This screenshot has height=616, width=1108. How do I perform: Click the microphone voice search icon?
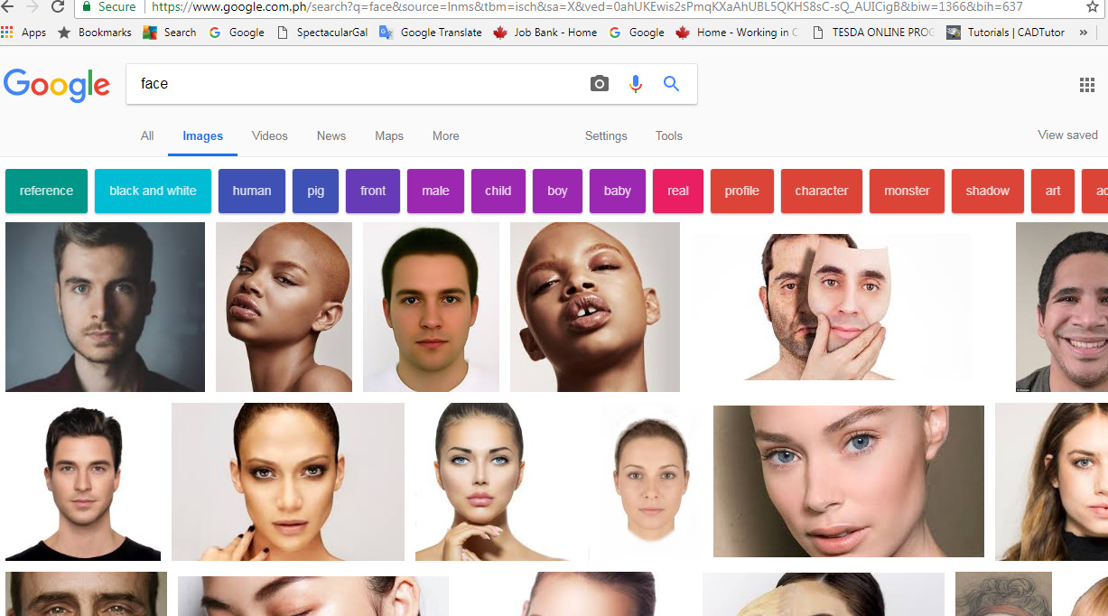(x=636, y=84)
